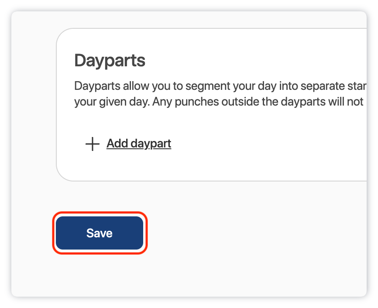Click the gray area right of Save
The height and width of the screenshot is (308, 378).
pyautogui.click(x=253, y=233)
